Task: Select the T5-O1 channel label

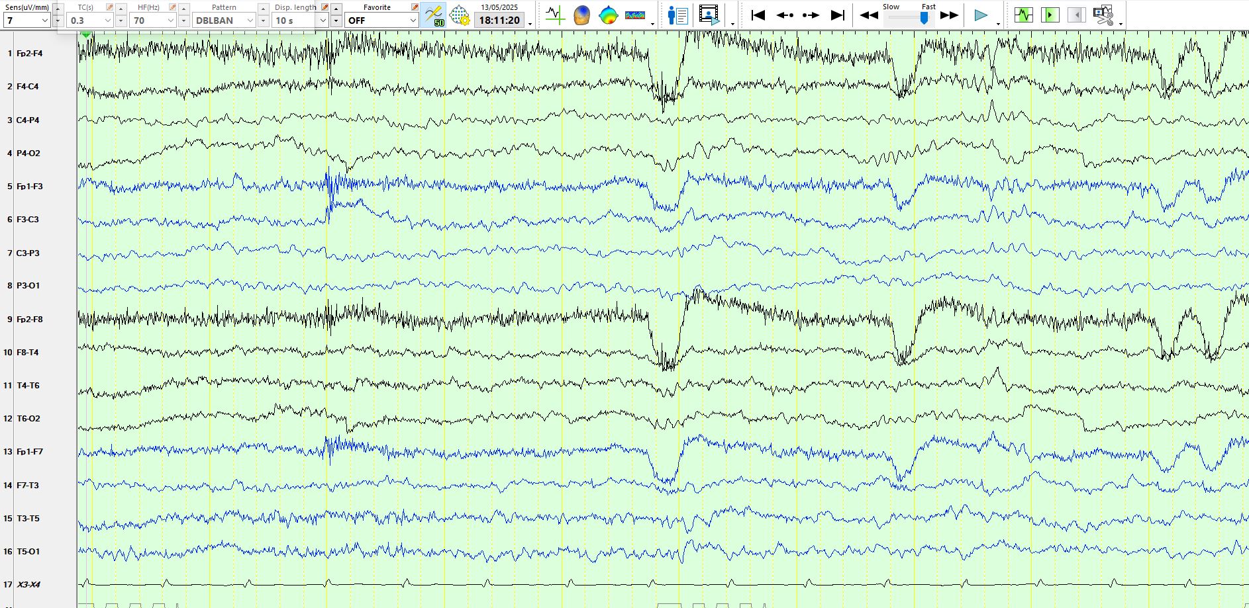Action: tap(28, 552)
